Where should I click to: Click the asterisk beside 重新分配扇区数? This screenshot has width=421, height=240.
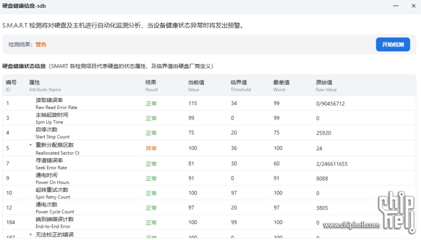[x=31, y=145]
